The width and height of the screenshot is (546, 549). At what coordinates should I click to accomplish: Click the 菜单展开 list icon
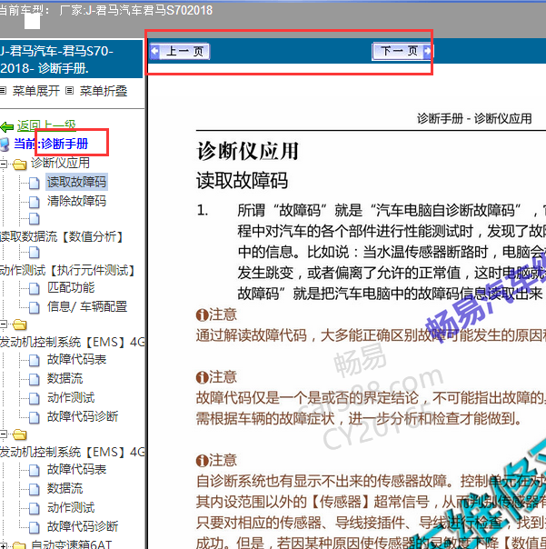[3, 91]
